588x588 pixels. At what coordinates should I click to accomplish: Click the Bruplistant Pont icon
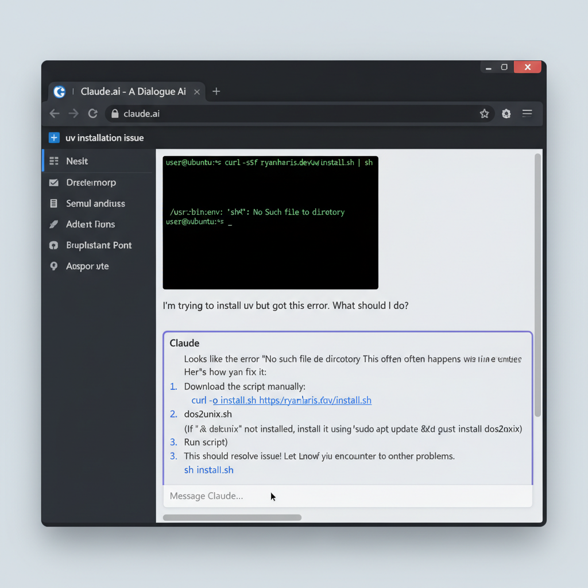(x=53, y=245)
